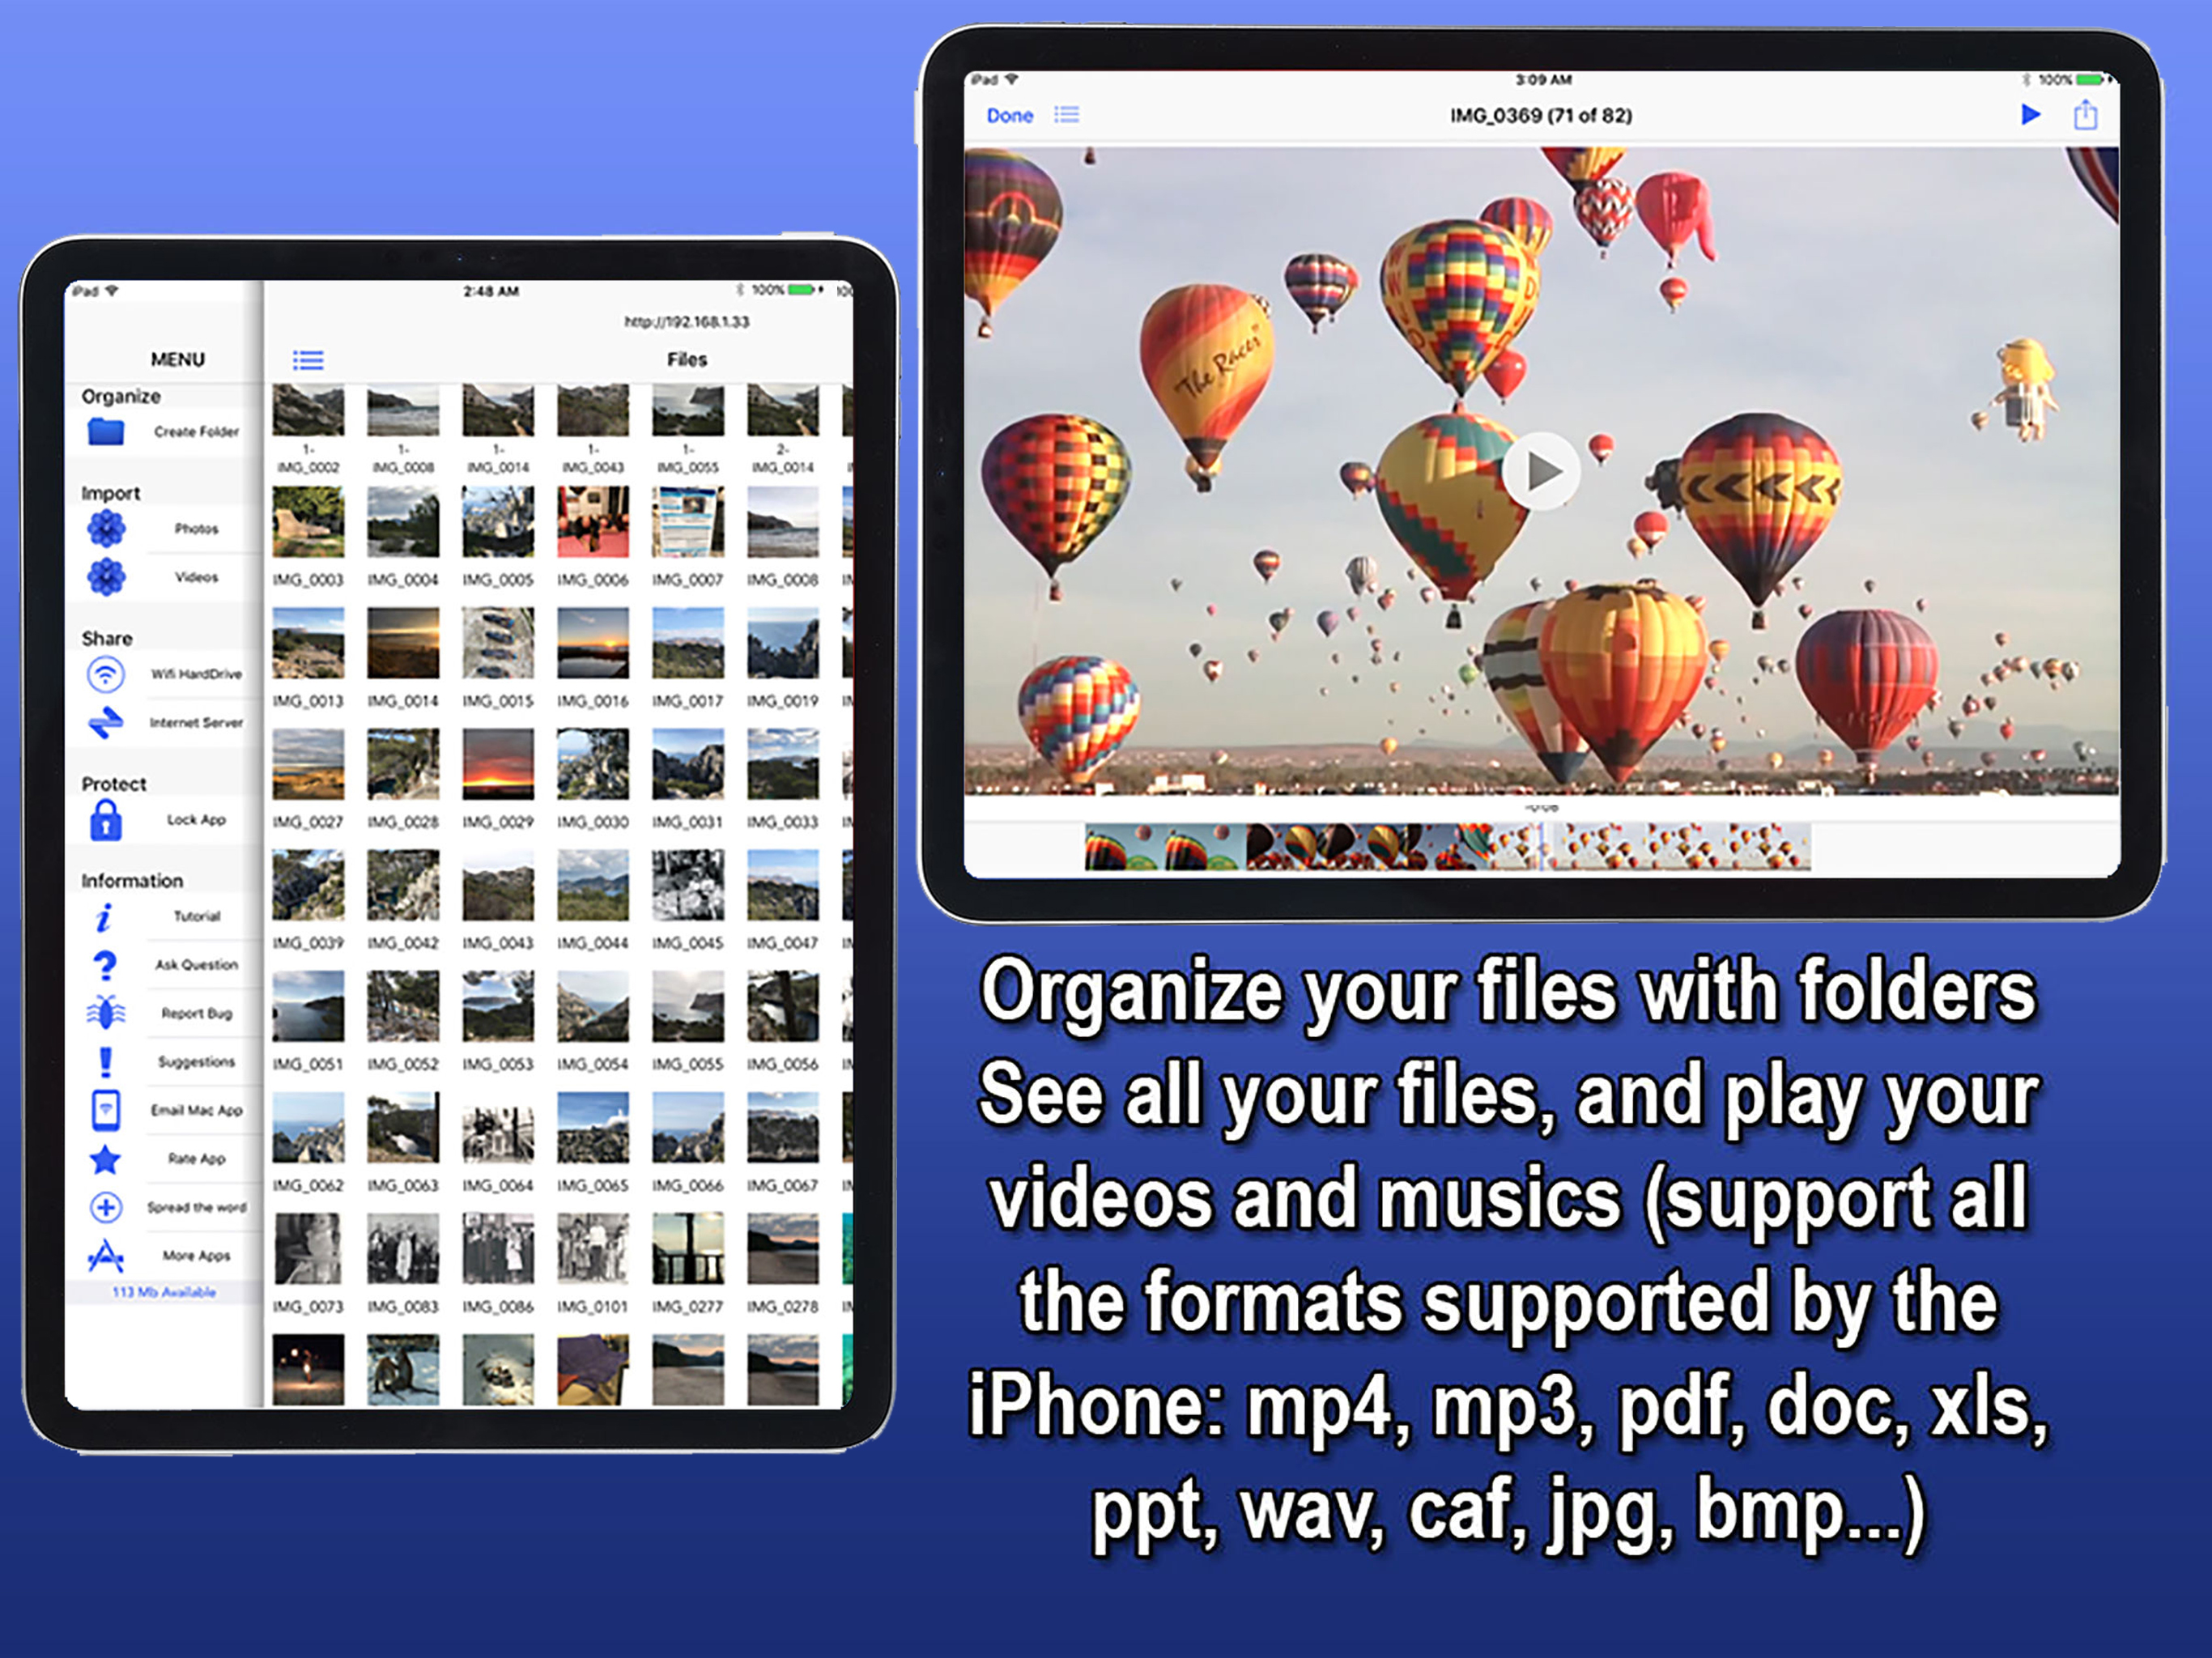Tap Wi-Fi status icon on right iPad
The height and width of the screenshot is (1658, 2212).
[x=1011, y=79]
